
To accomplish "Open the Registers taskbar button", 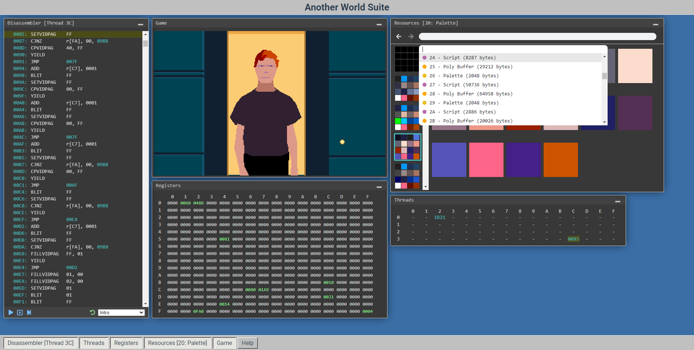I will [x=126, y=343].
